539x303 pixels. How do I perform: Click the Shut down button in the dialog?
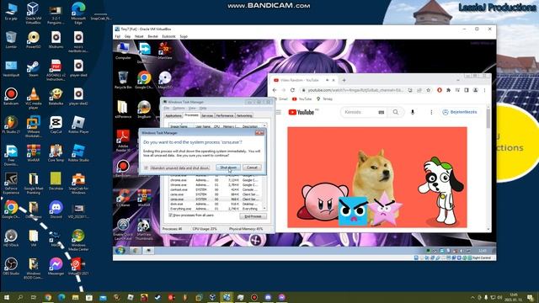click(228, 167)
